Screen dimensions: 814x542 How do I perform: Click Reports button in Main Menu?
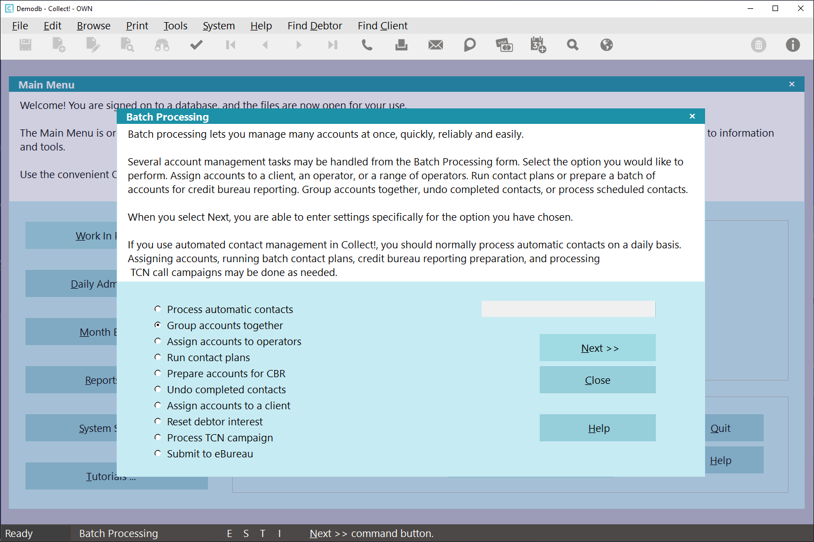tap(71, 380)
